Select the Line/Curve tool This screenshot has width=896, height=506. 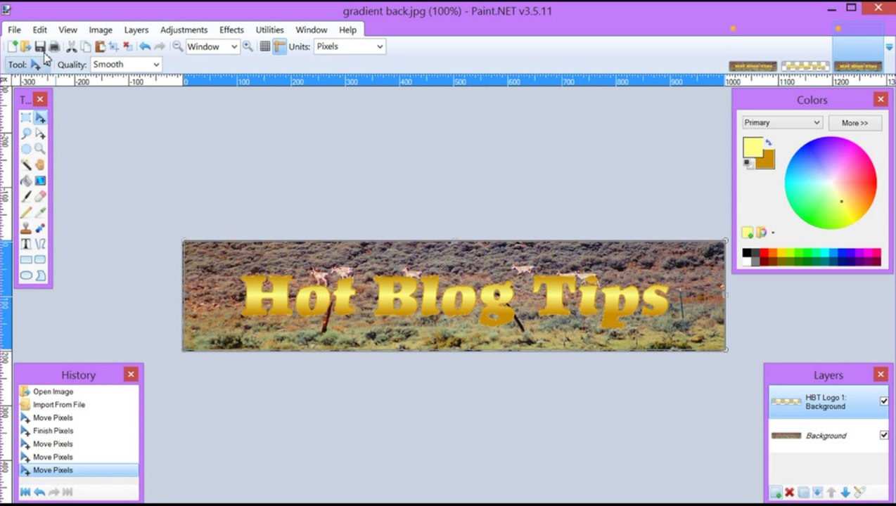(40, 244)
